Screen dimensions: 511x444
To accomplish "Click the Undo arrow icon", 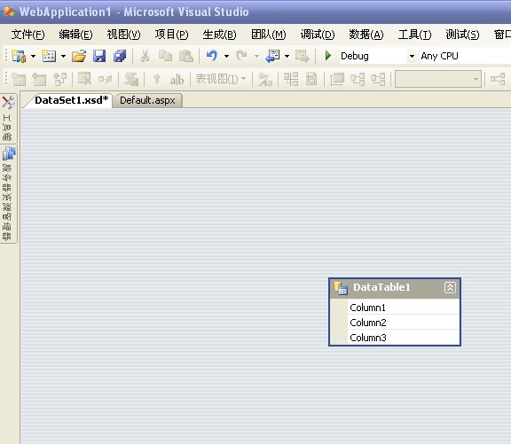I will coord(212,56).
